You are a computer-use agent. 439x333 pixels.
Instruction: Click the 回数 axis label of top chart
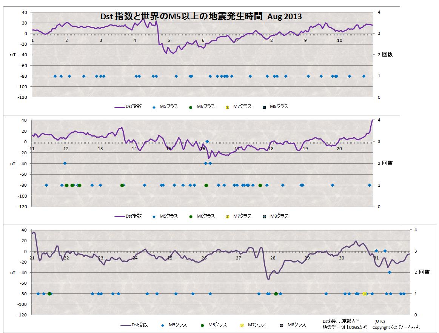tap(387, 54)
